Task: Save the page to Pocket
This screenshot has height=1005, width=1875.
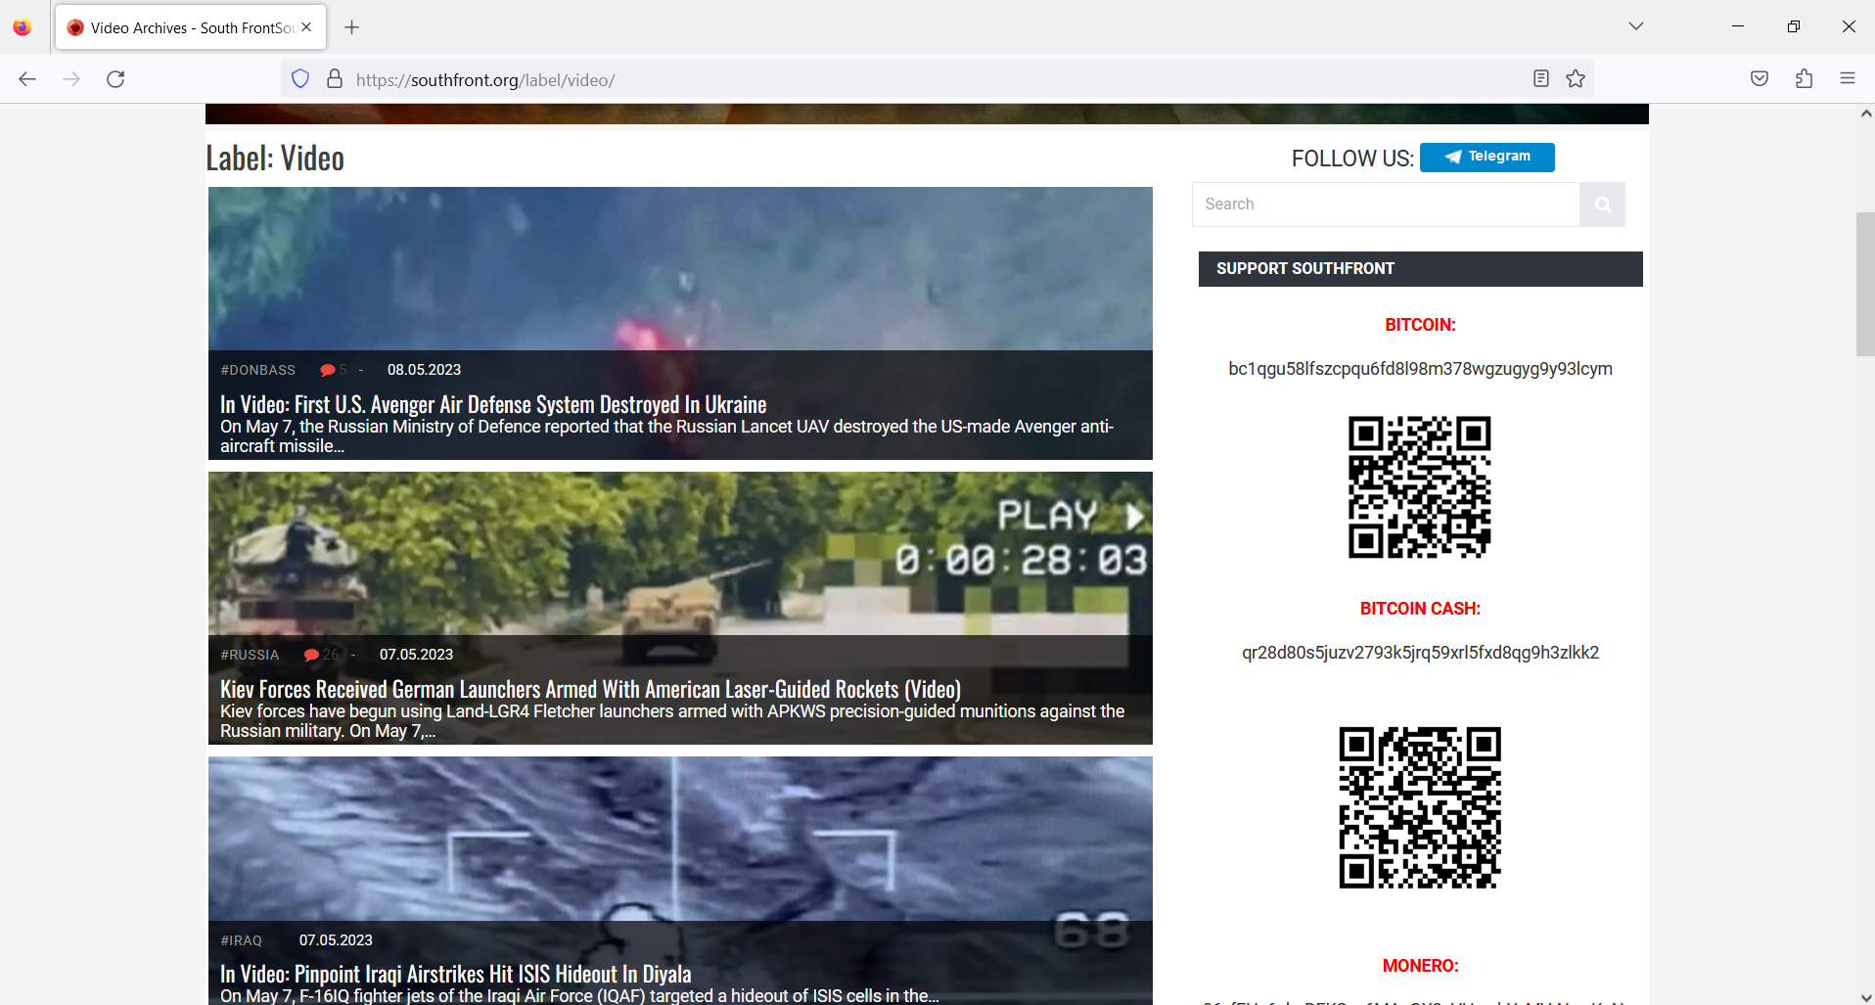Action: [x=1759, y=78]
